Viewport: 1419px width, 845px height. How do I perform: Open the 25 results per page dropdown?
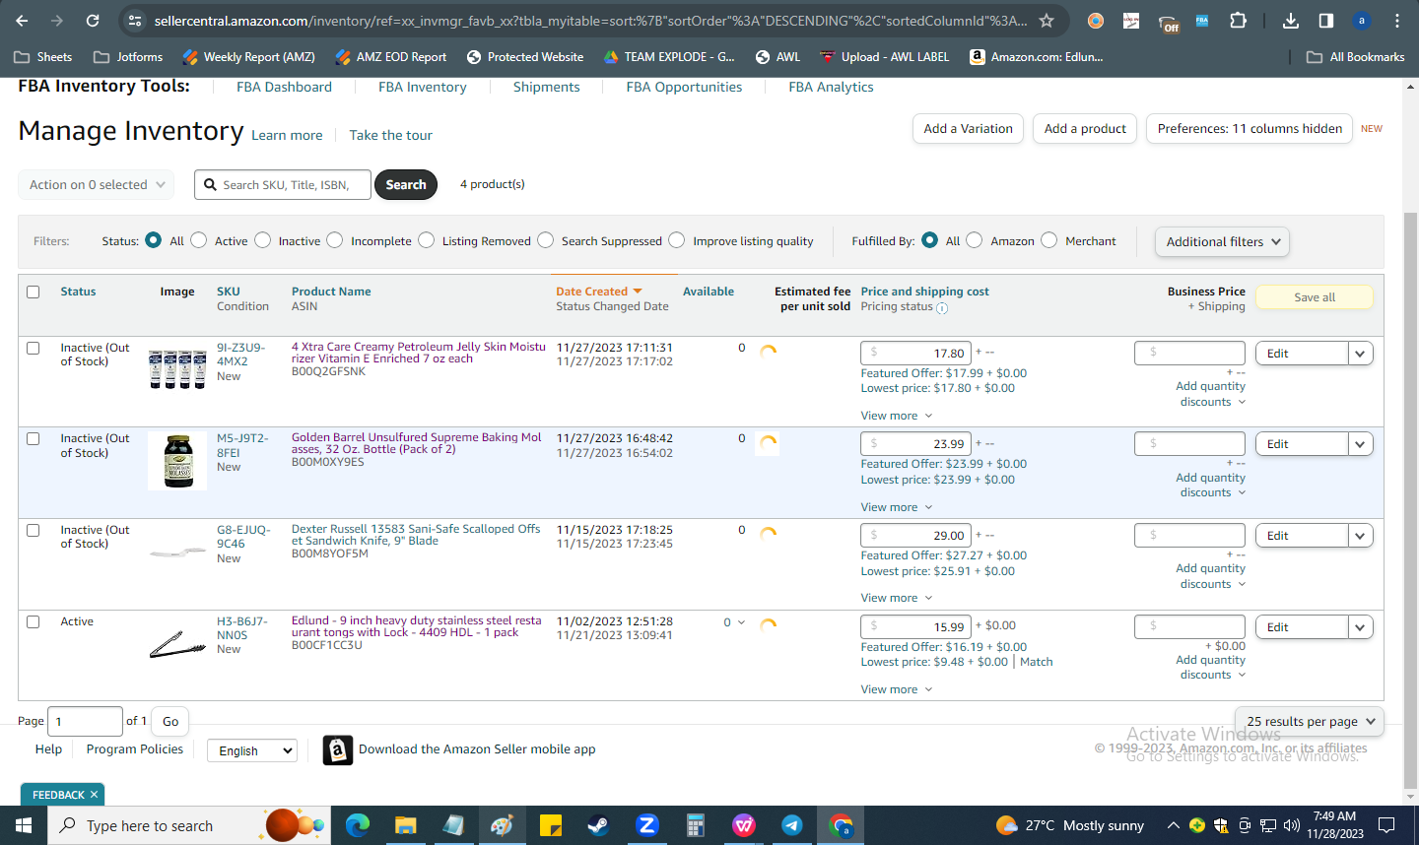pos(1310,722)
